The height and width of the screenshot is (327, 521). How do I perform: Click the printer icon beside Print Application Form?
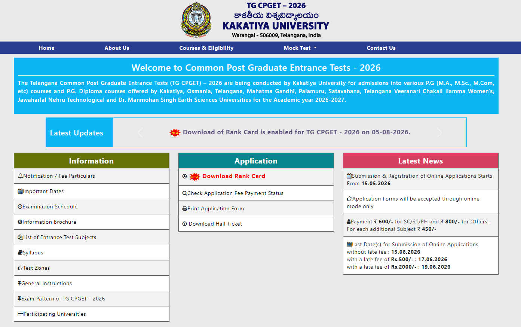tap(185, 208)
